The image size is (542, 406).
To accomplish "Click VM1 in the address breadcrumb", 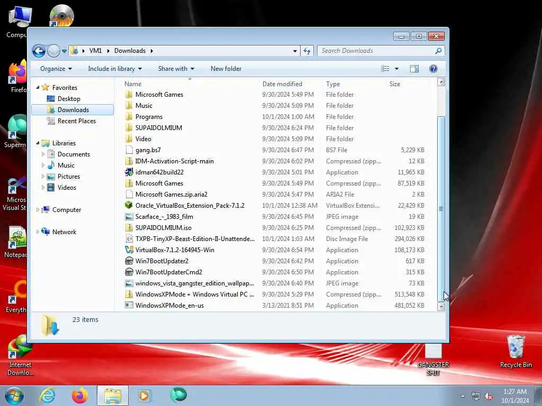I will 95,51.
